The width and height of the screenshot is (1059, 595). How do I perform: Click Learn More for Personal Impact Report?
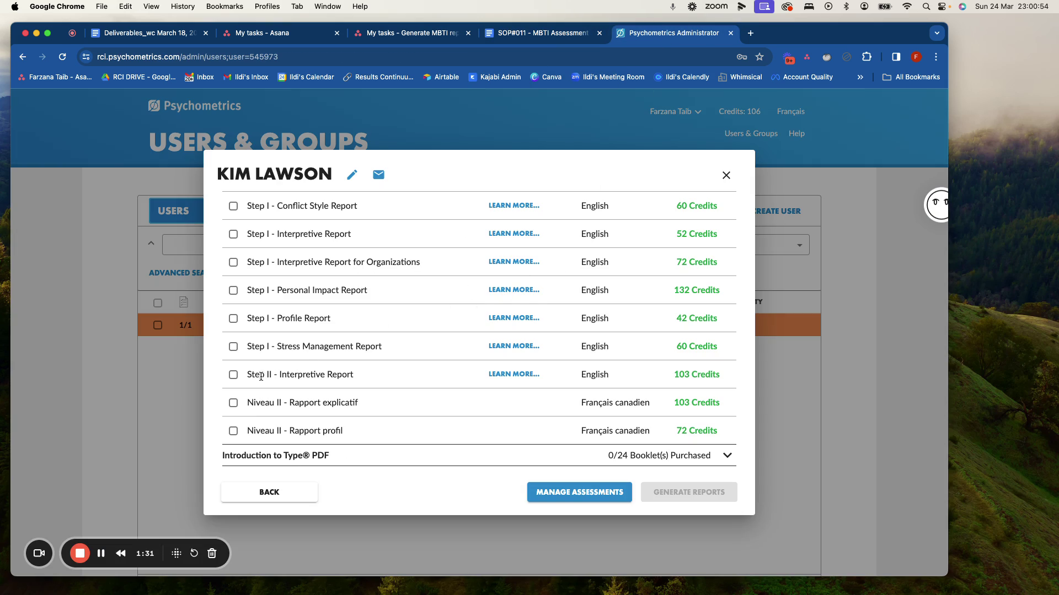514,290
